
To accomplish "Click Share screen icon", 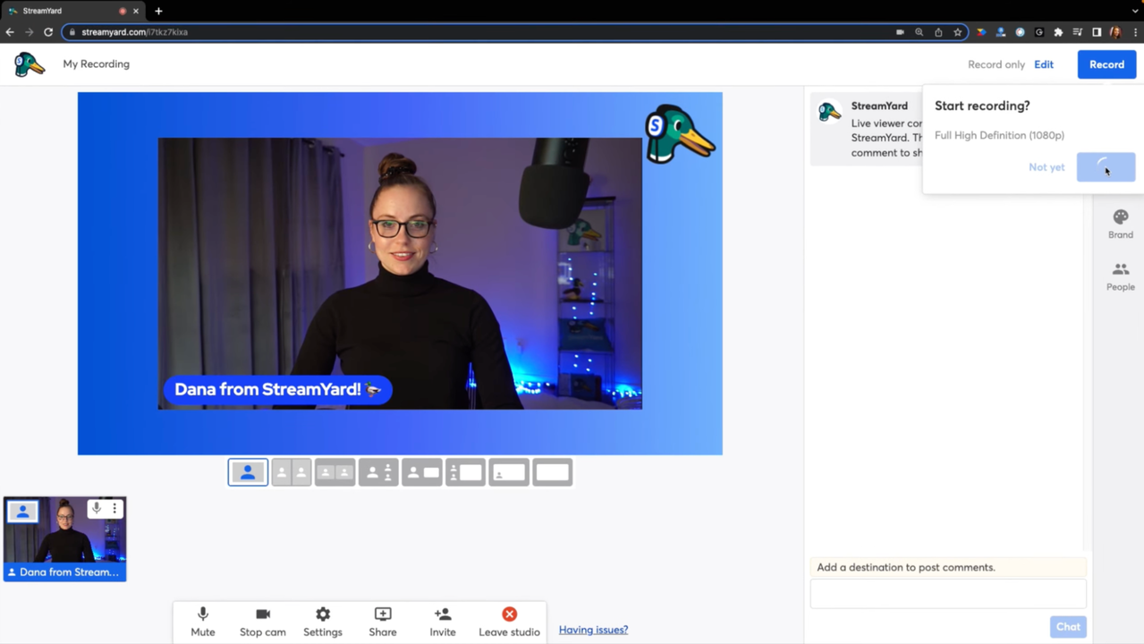I will tap(383, 621).
